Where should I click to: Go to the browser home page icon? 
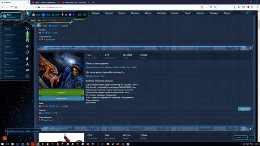point(16,7)
